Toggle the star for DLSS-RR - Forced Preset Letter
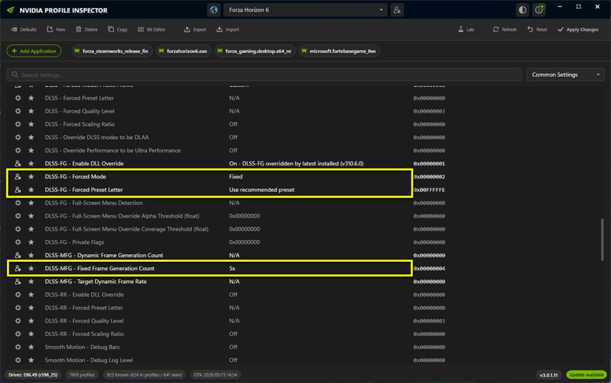The height and width of the screenshot is (383, 611). 31,308
